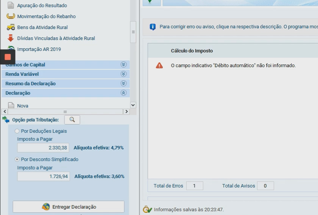Click the Importação AR 2019 icon
The image size is (318, 215).
tap(11, 49)
